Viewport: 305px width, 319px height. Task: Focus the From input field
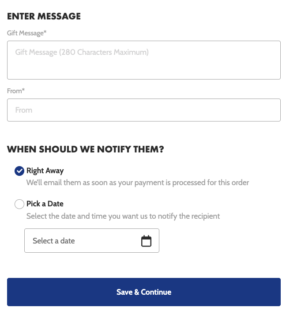click(x=144, y=110)
